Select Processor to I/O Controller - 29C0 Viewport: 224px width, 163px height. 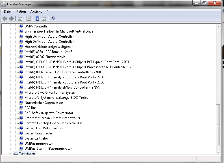[x=81, y=67]
